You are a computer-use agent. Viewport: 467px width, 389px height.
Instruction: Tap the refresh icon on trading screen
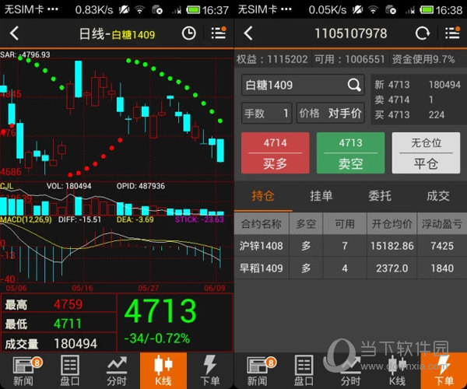coord(423,33)
